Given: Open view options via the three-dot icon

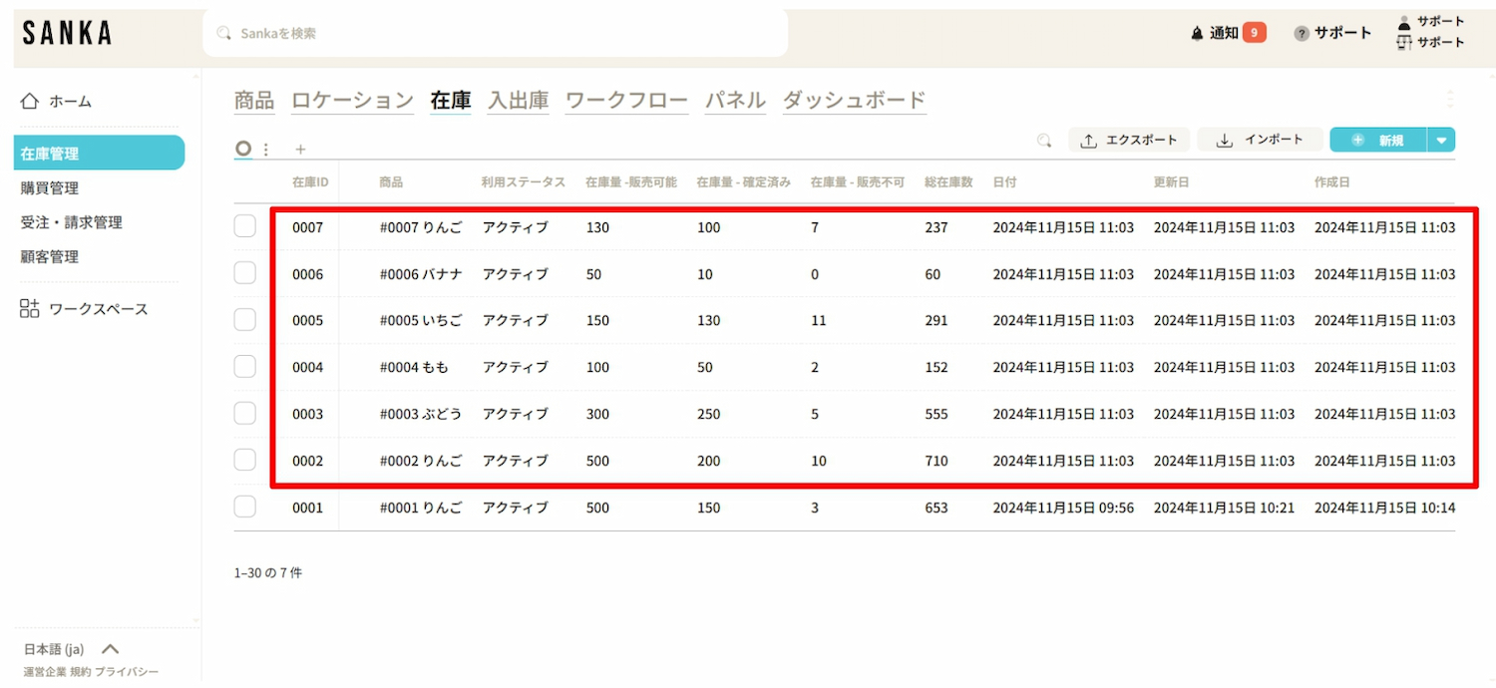Looking at the screenshot, I should click(x=266, y=150).
